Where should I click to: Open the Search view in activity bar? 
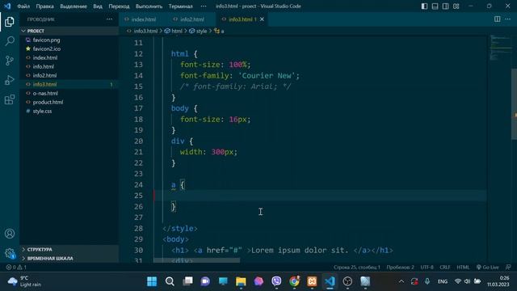pyautogui.click(x=10, y=41)
